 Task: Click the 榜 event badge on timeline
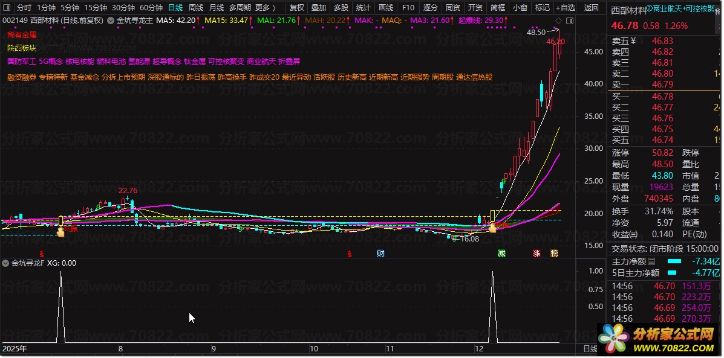pos(554,254)
